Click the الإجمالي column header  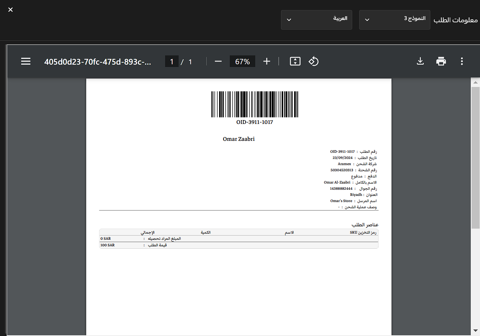coord(147,232)
